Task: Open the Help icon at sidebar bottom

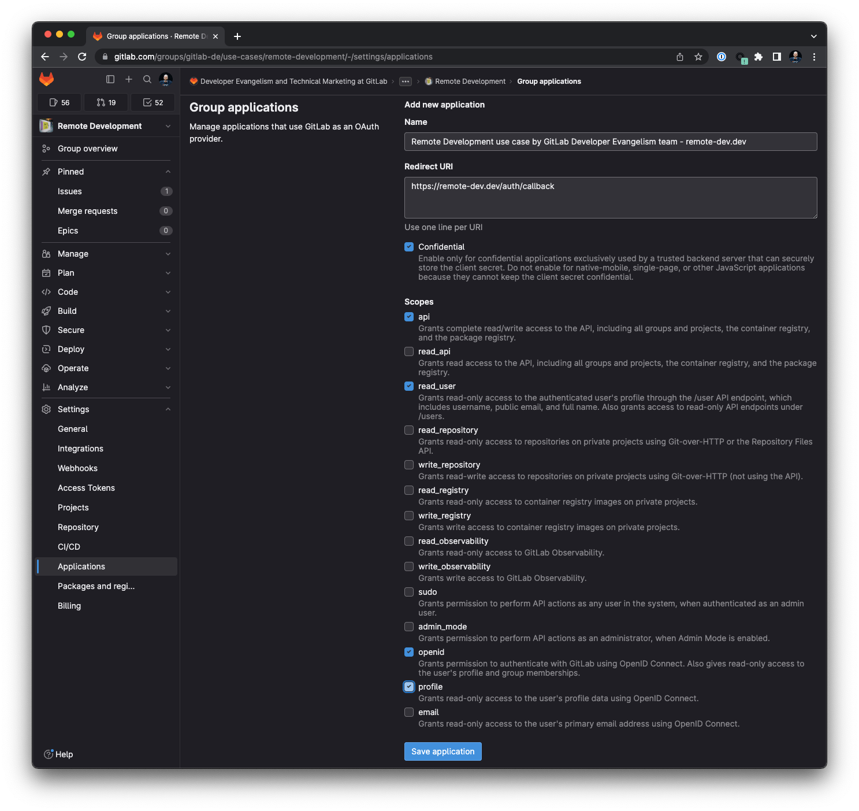Action: pyautogui.click(x=48, y=754)
